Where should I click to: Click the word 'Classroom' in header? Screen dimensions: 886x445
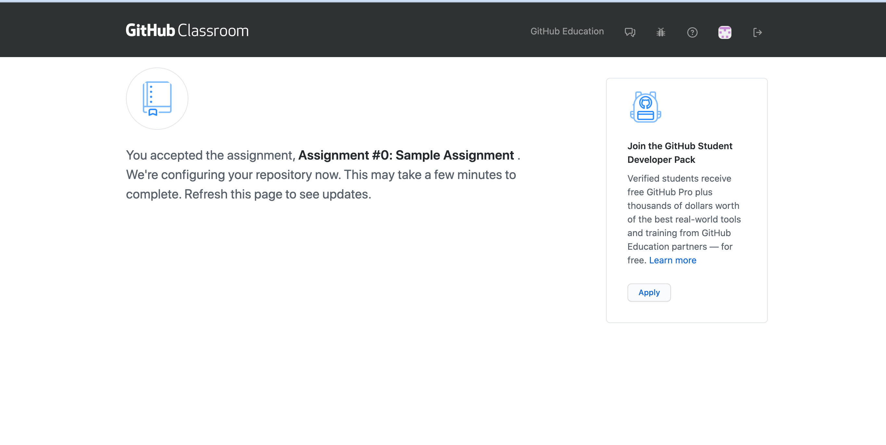(x=213, y=30)
